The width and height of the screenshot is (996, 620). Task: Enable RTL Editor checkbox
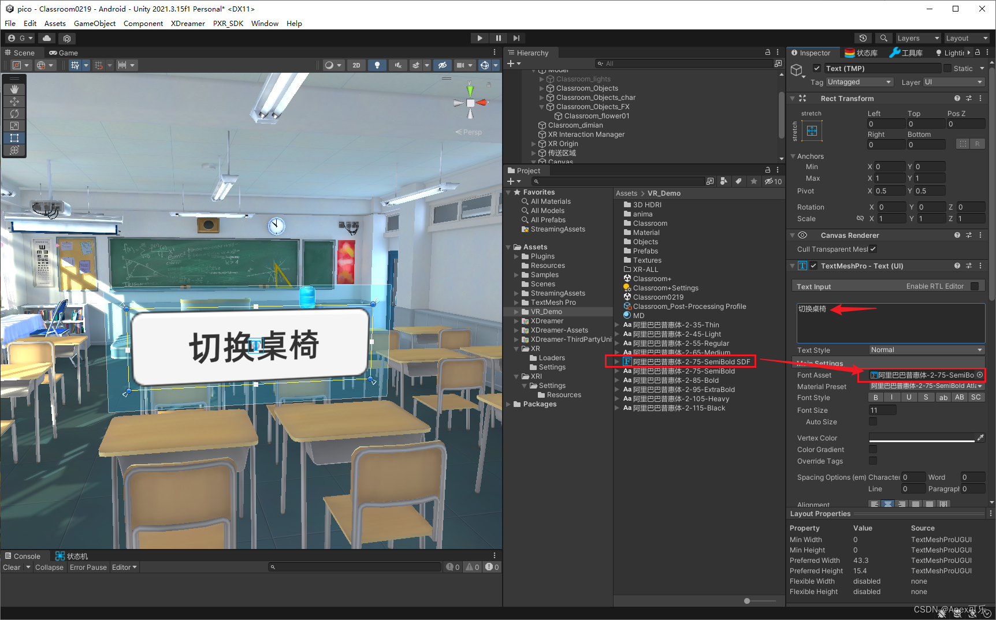(975, 286)
